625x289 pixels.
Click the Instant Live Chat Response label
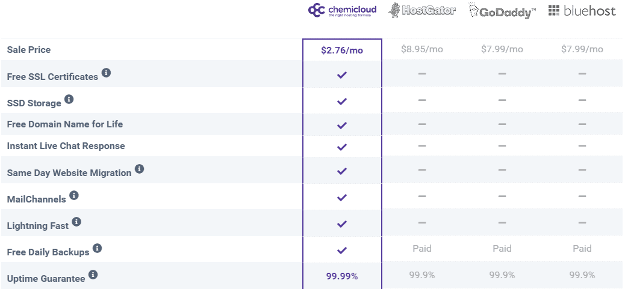point(66,146)
